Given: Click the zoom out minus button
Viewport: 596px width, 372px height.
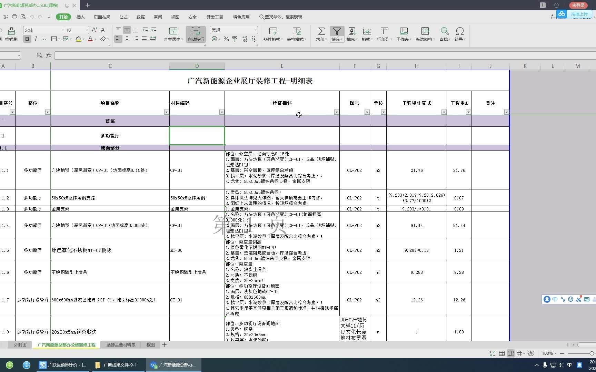Looking at the screenshot, I should tap(562, 353).
